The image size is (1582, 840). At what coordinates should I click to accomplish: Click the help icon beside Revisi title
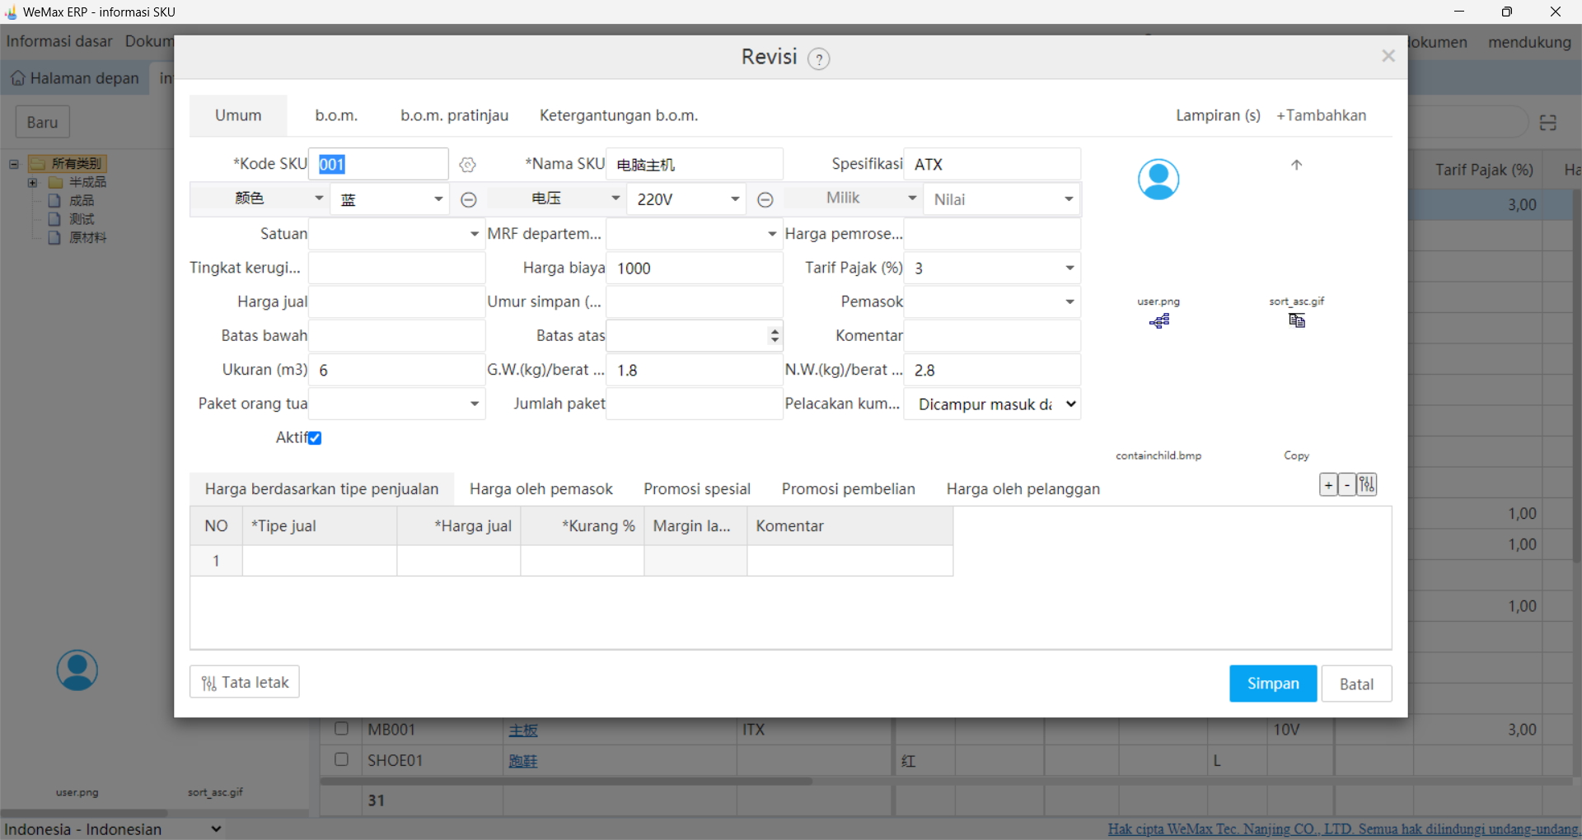[818, 58]
